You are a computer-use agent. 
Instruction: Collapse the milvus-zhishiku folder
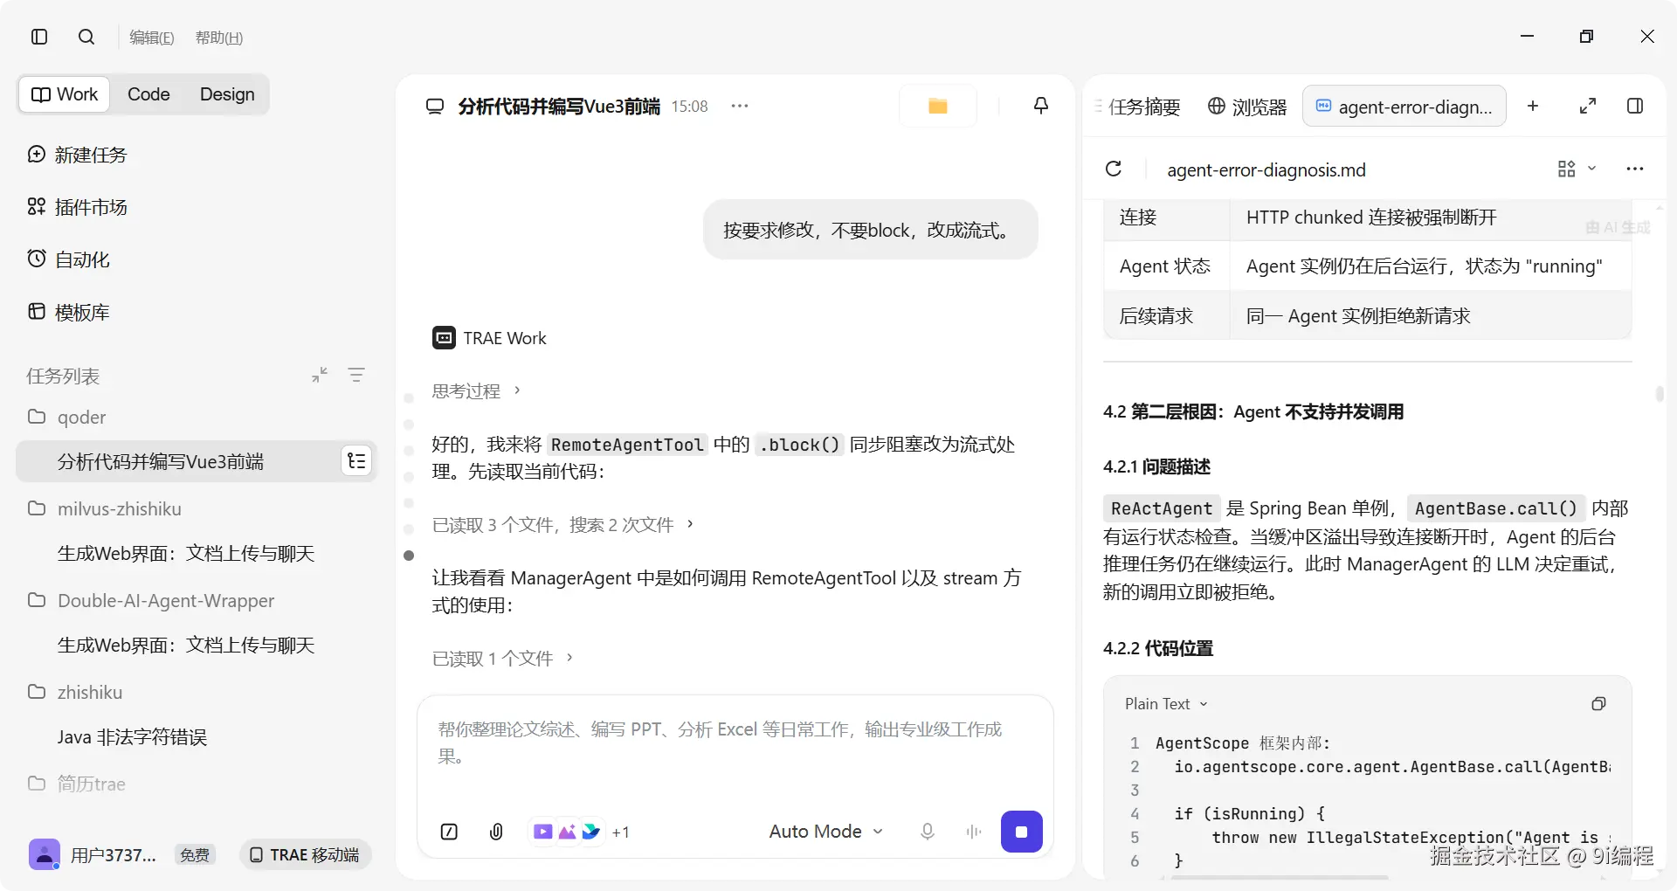pos(105,508)
